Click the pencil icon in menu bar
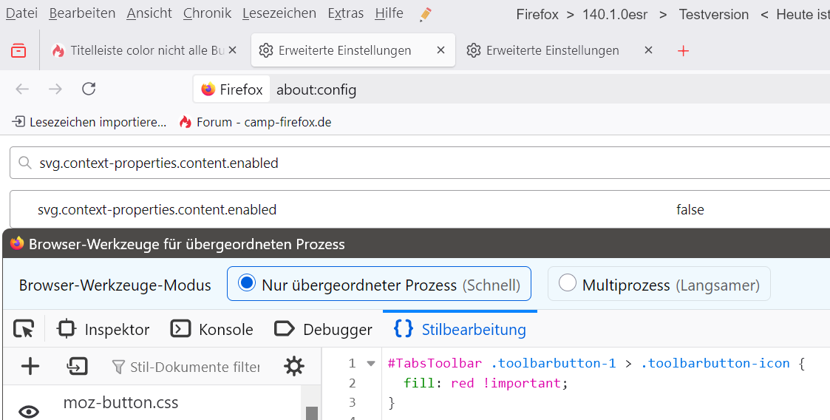Viewport: 830px width, 420px height. tap(425, 14)
